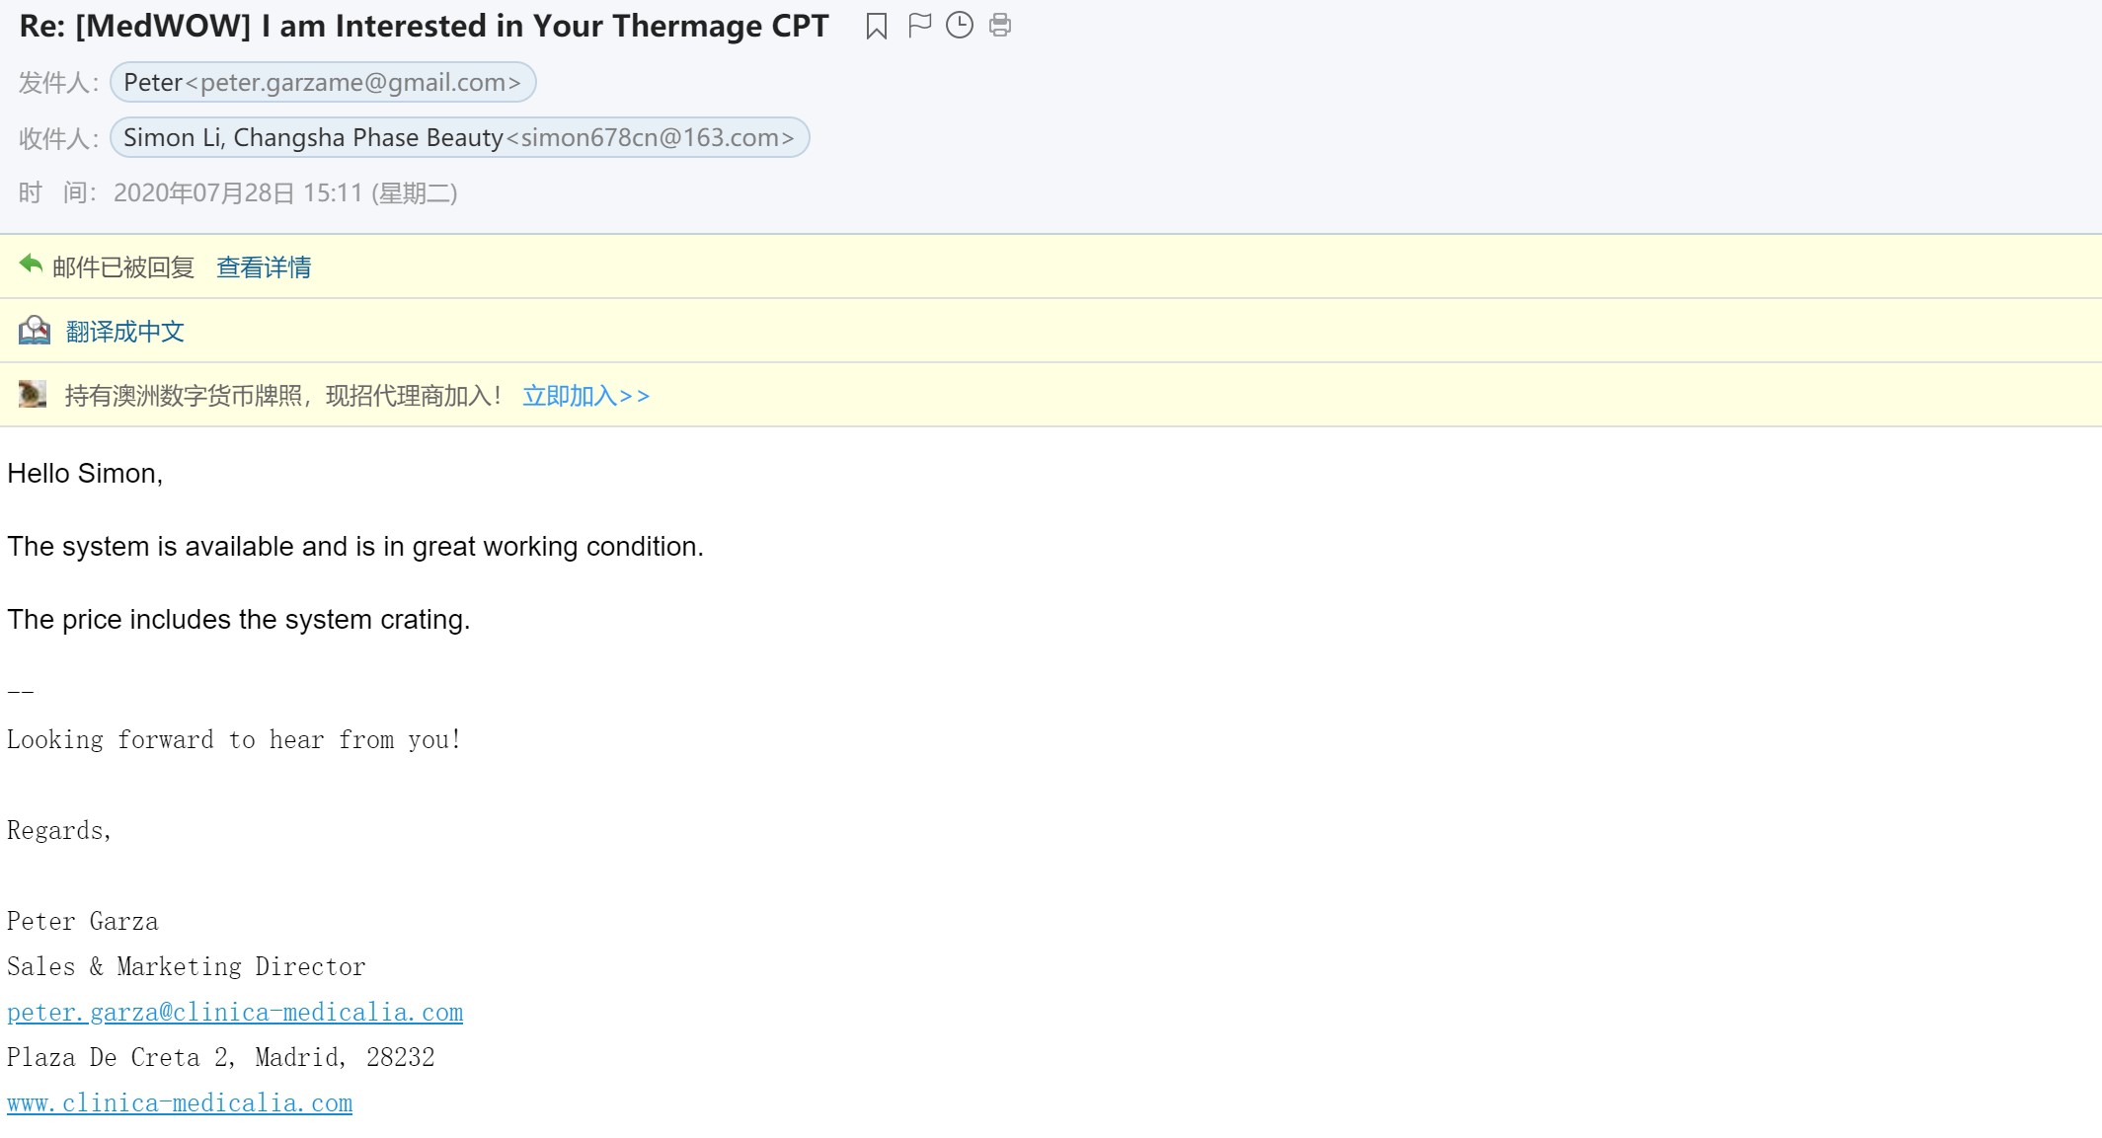This screenshot has width=2102, height=1138.
Task: Open peter.garza@clinica-medicalia.com email link
Action: point(235,1012)
